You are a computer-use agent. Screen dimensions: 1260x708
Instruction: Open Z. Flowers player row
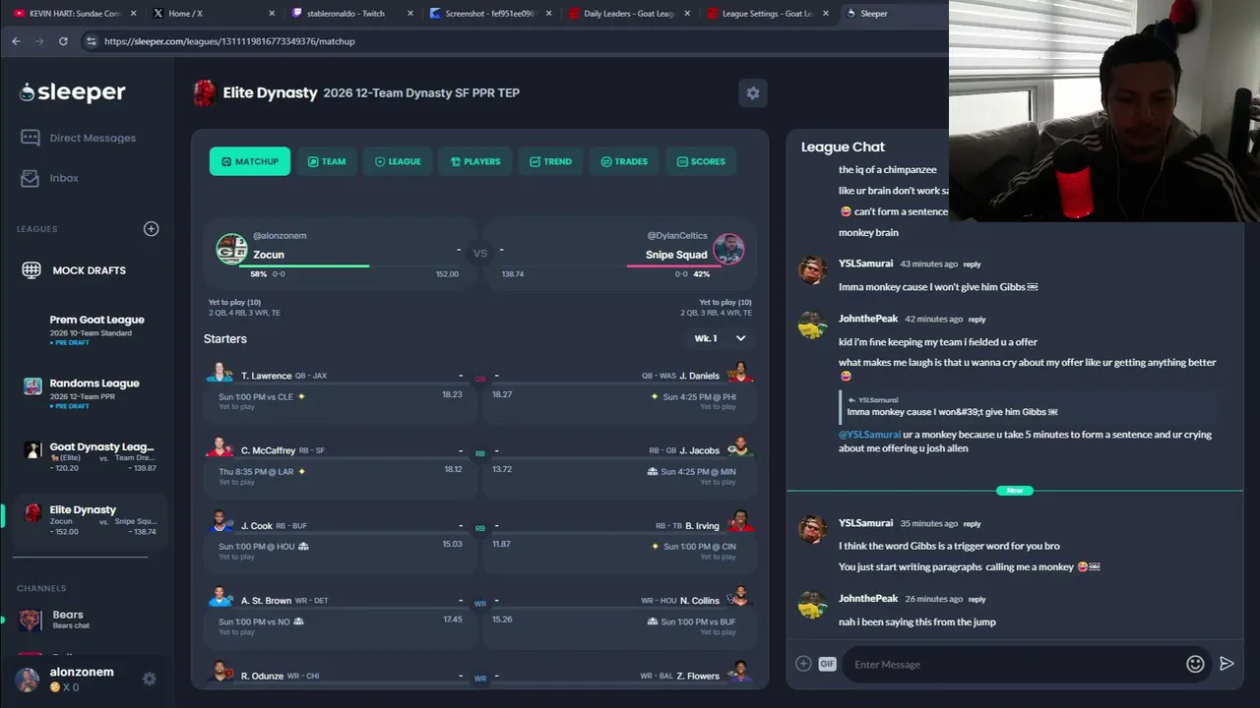coord(619,673)
